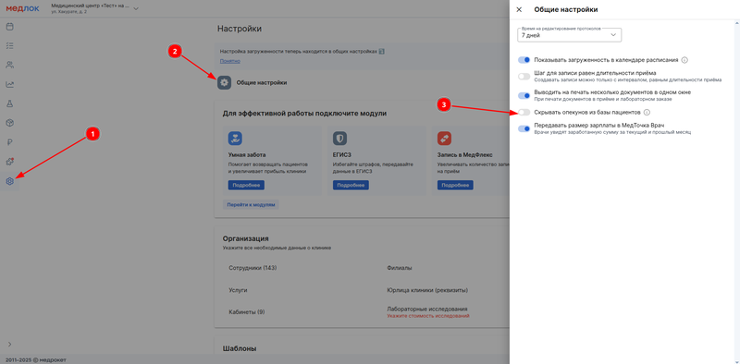Viewport: 740px width, 364px height.
Task: Open the finance ruble sidebar icon
Action: click(9, 142)
